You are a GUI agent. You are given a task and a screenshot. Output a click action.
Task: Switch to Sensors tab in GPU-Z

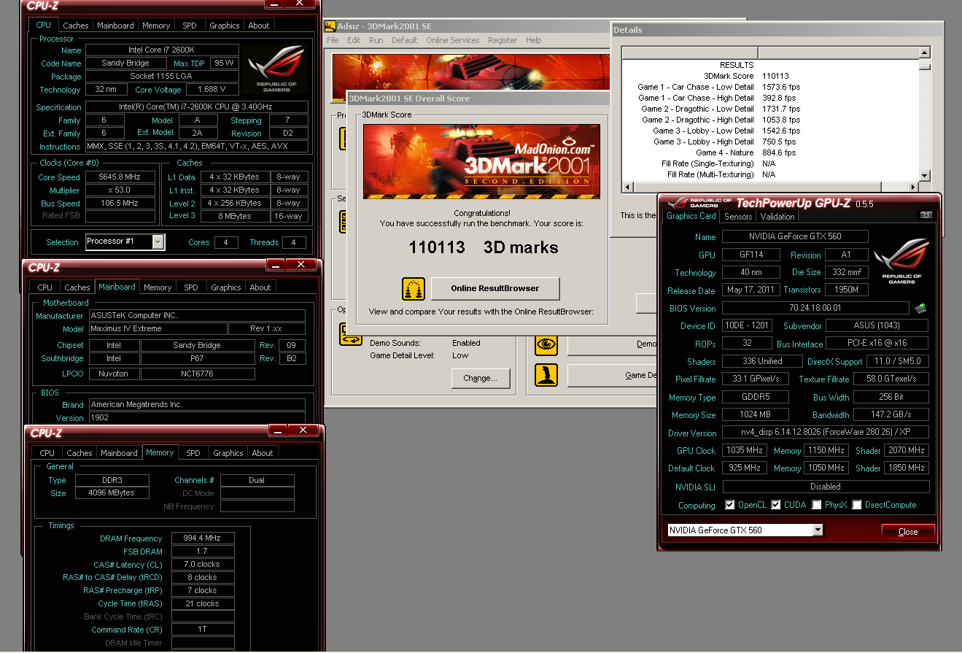[x=738, y=217]
